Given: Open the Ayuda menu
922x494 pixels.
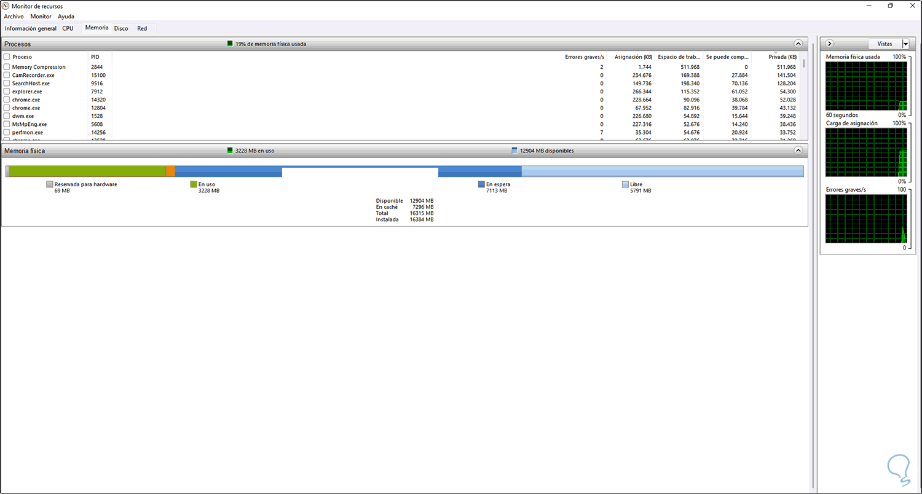Looking at the screenshot, I should pos(66,17).
